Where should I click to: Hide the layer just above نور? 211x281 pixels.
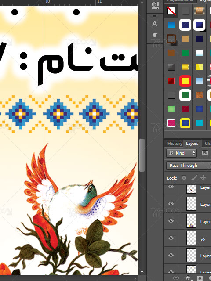click(171, 221)
